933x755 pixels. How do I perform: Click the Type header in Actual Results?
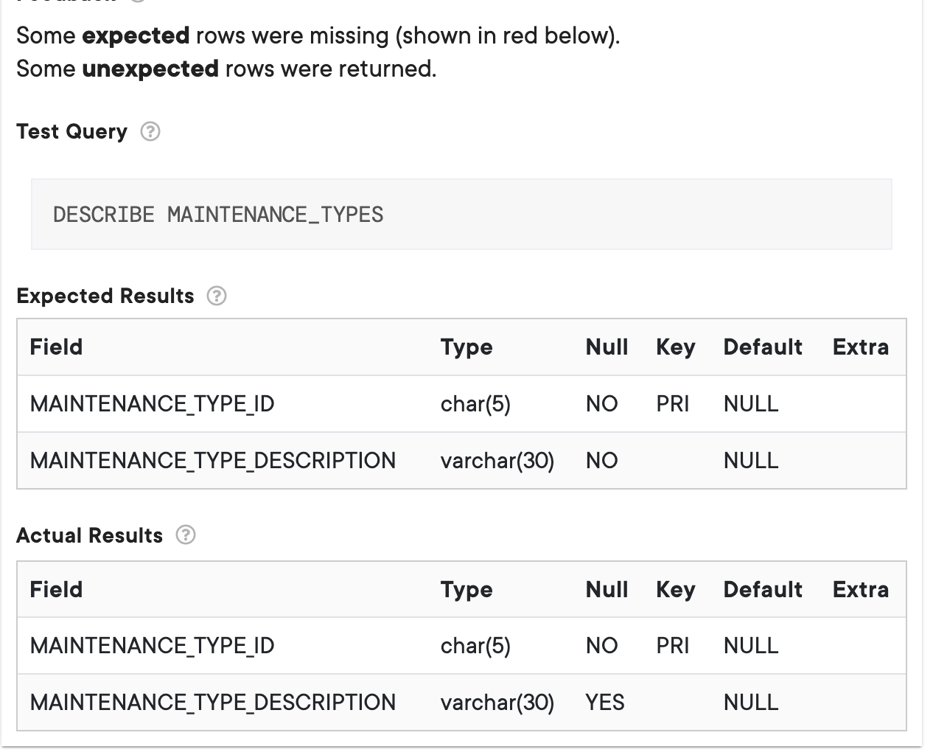pos(466,590)
